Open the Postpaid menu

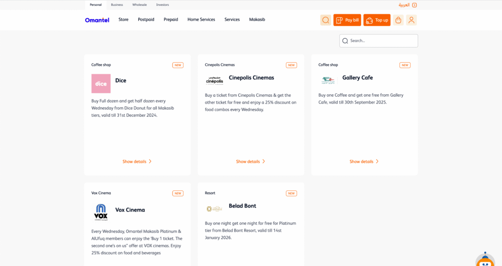146,20
